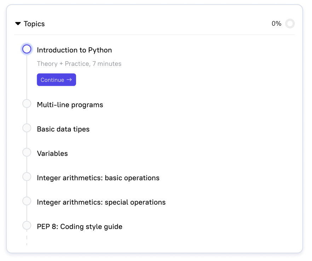This screenshot has width=312, height=261.
Task: Open Integer arithmetics: basic operations
Action: (98, 178)
